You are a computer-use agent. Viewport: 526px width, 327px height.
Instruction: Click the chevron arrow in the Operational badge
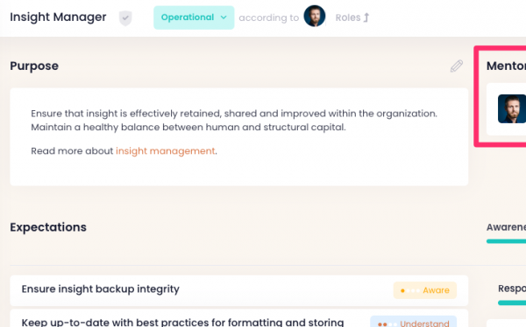point(224,17)
